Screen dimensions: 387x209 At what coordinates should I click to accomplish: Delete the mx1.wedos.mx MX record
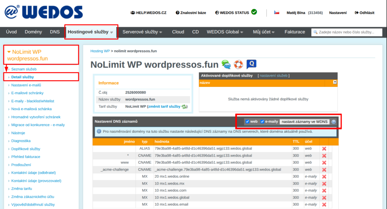[324, 184]
